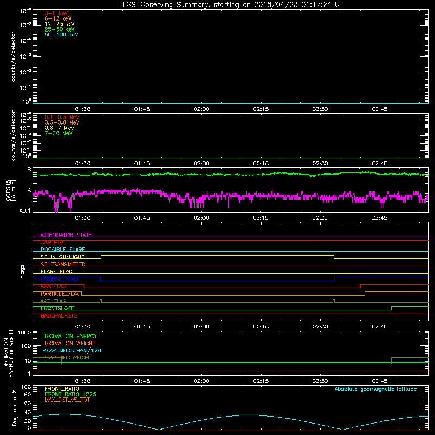This screenshot has height=435, width=435.
Task: Click the yellow 12-25 keV legend entry
Action: (59, 24)
